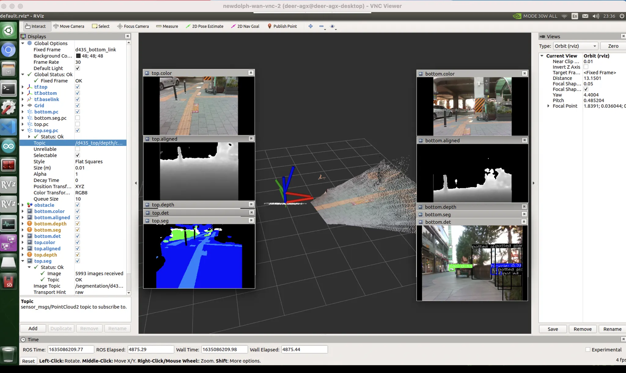This screenshot has width=626, height=373.
Task: Select the Interact tool tab
Action: point(35,26)
